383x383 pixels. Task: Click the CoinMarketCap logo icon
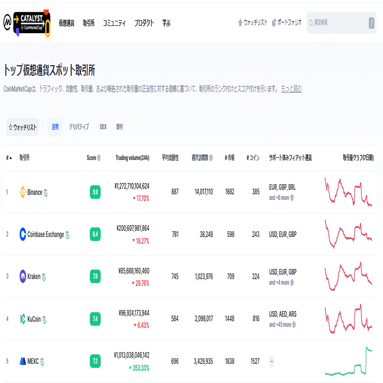(7, 22)
